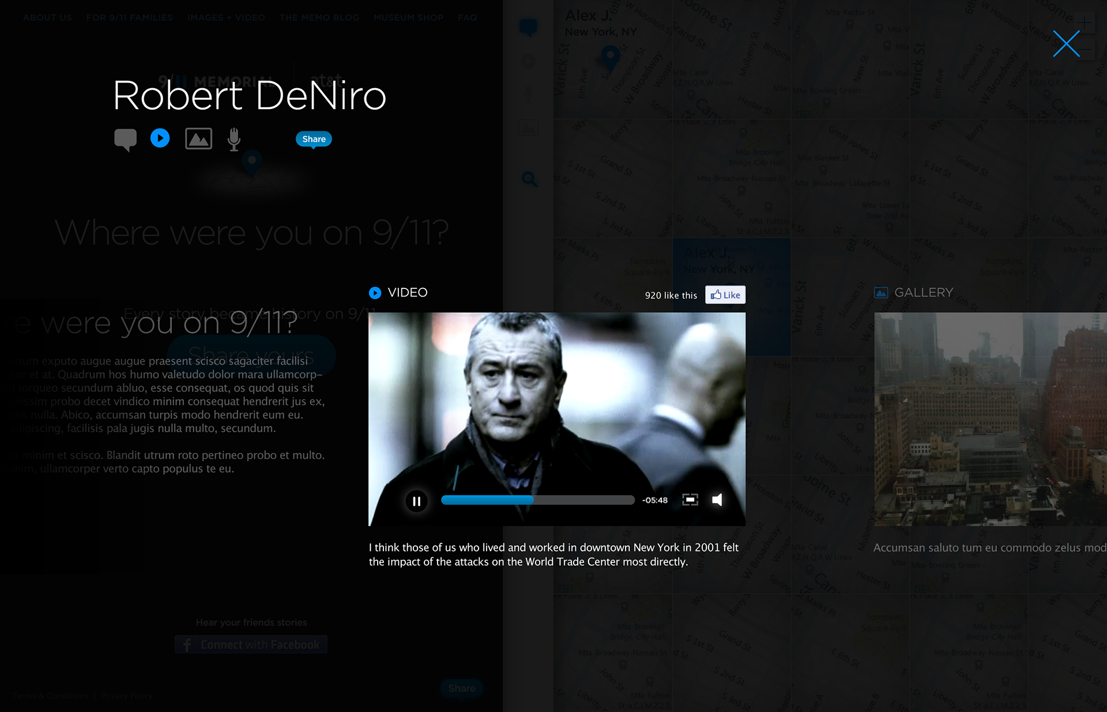This screenshot has width=1107, height=712.
Task: Toggle fullscreen on the video player
Action: click(x=690, y=500)
